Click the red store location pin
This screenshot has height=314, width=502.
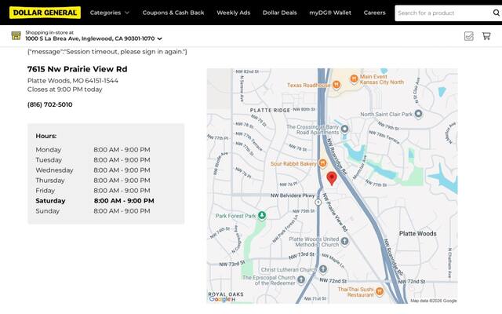coord(332,178)
